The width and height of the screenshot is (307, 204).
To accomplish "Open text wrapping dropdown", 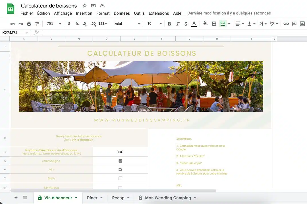I will point(263,24).
